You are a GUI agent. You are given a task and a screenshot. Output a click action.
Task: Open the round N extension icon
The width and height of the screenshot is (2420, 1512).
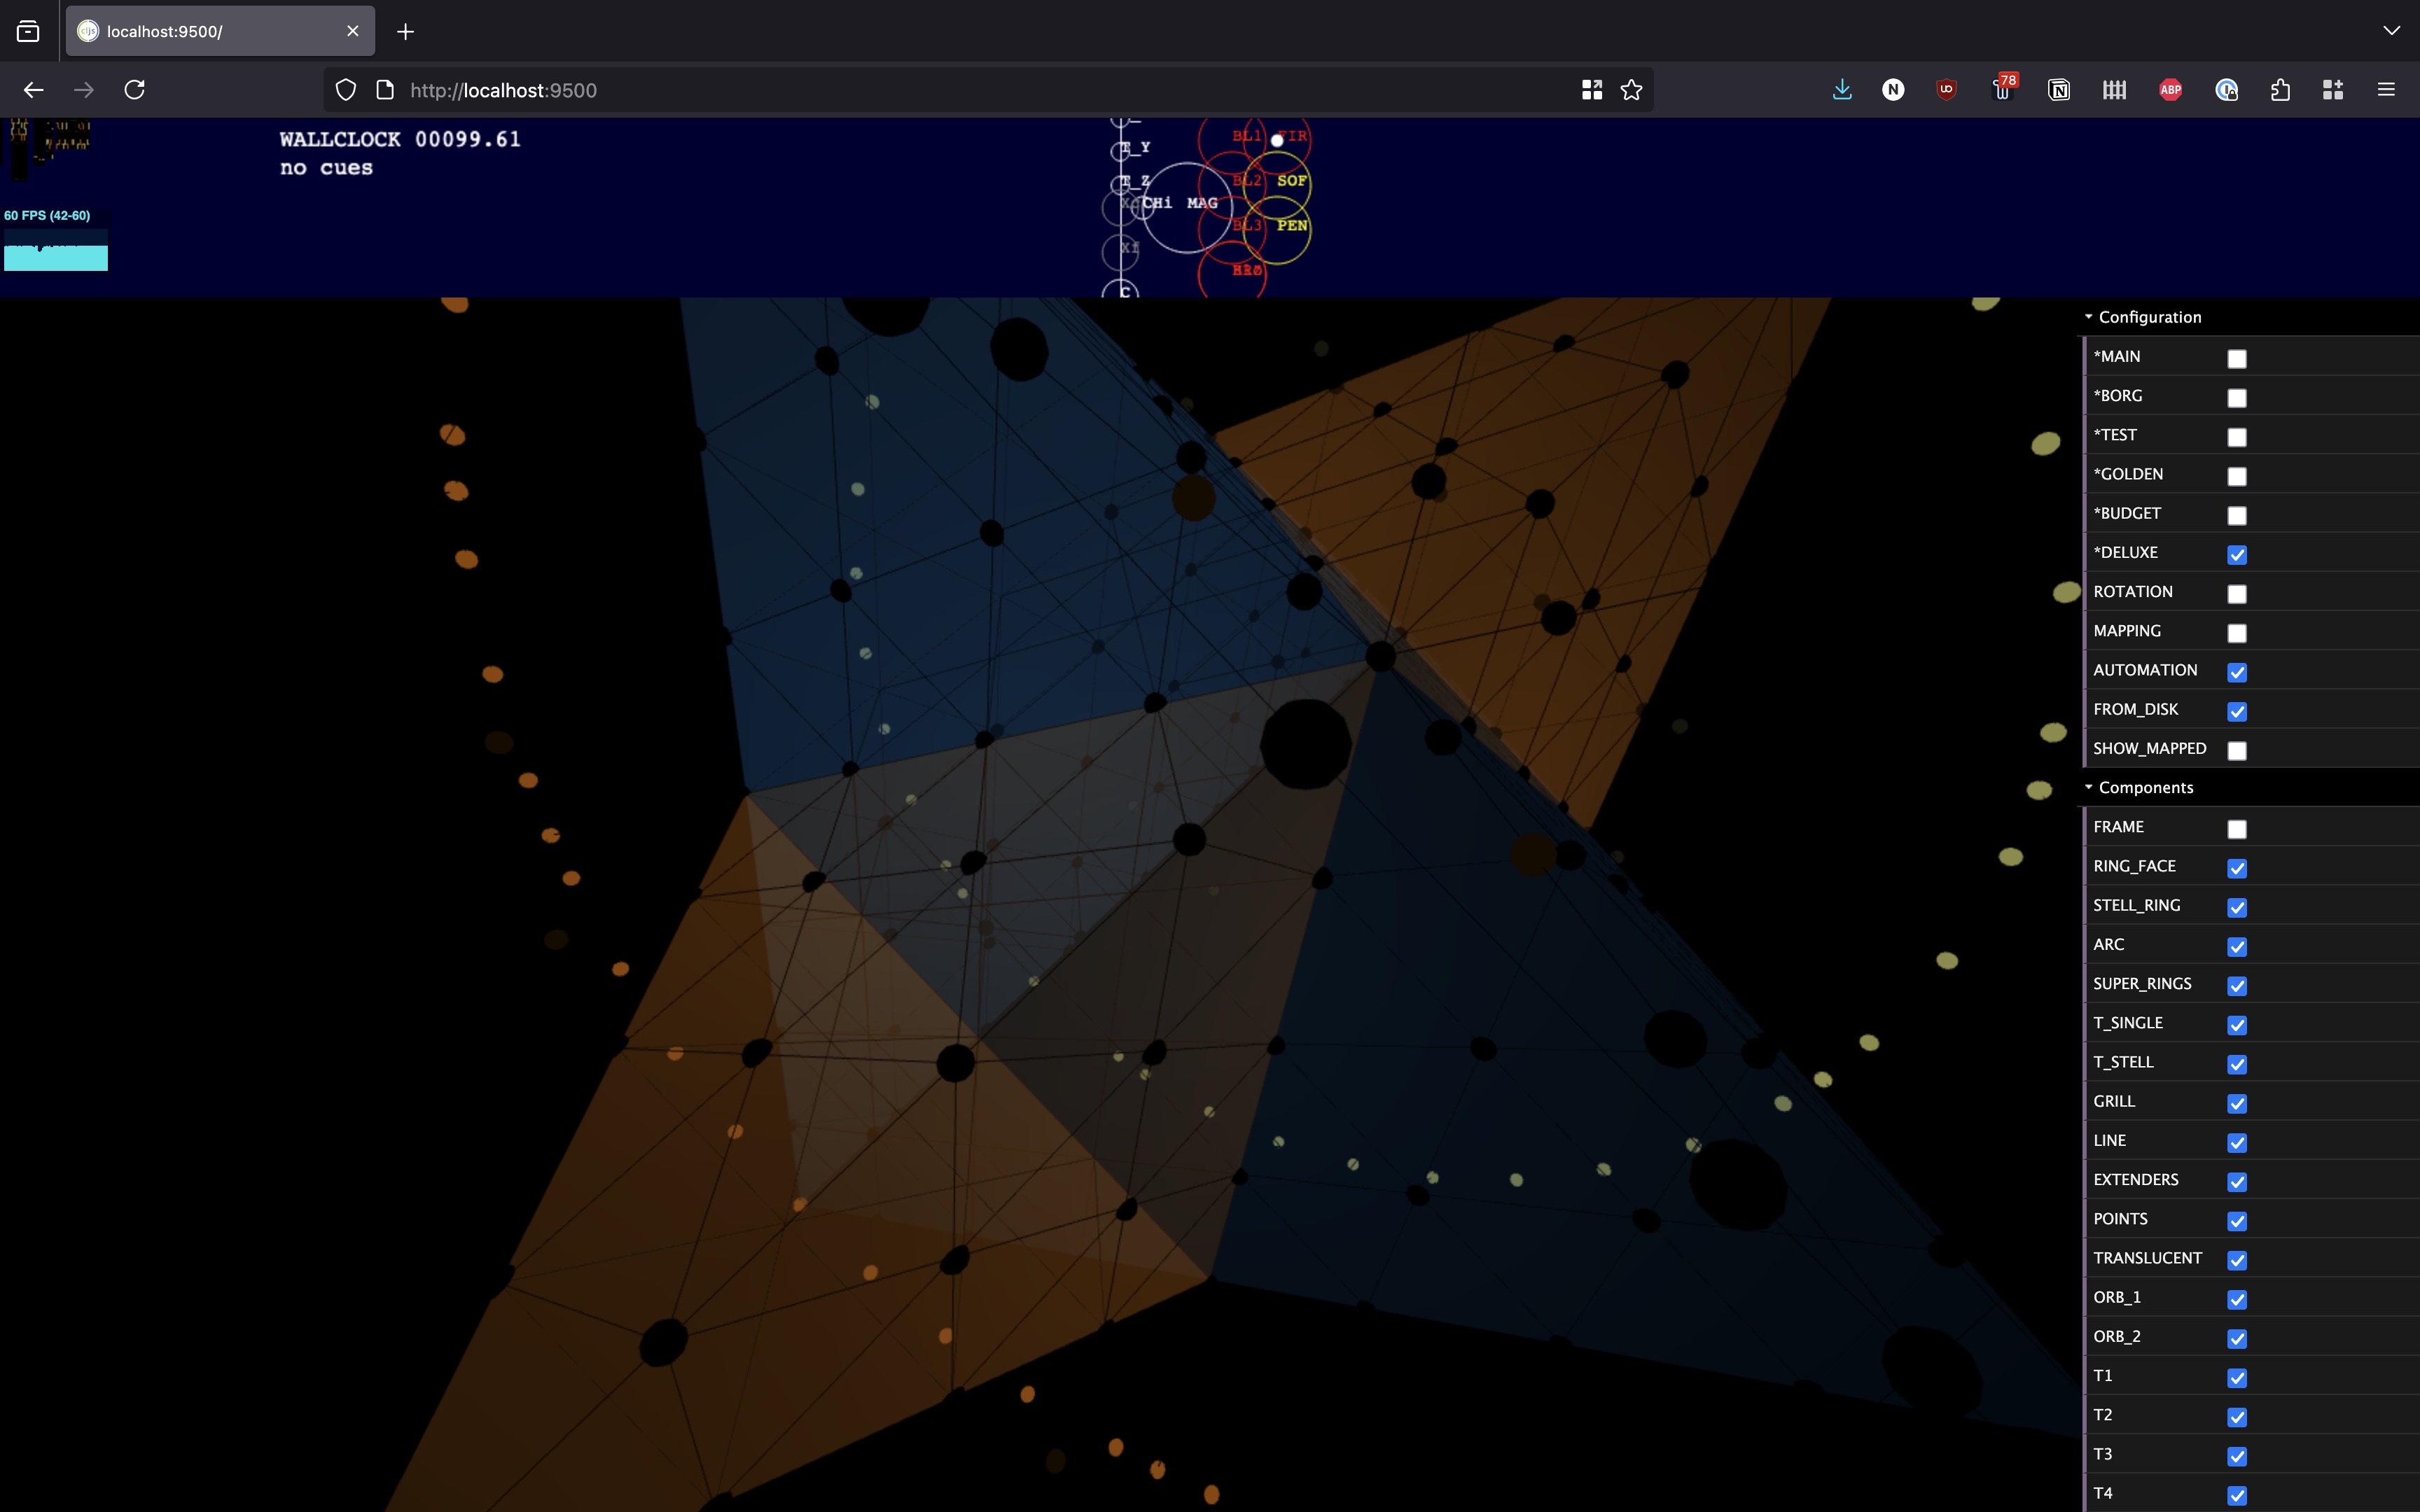coord(1893,90)
